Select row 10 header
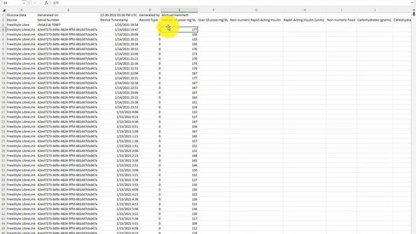Screen dimensions: 416x234 point(3,58)
